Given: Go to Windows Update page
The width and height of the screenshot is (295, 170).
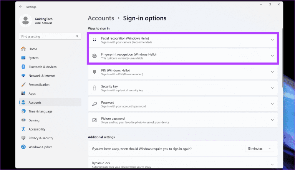Looking at the screenshot, I should pyautogui.click(x=40, y=147).
